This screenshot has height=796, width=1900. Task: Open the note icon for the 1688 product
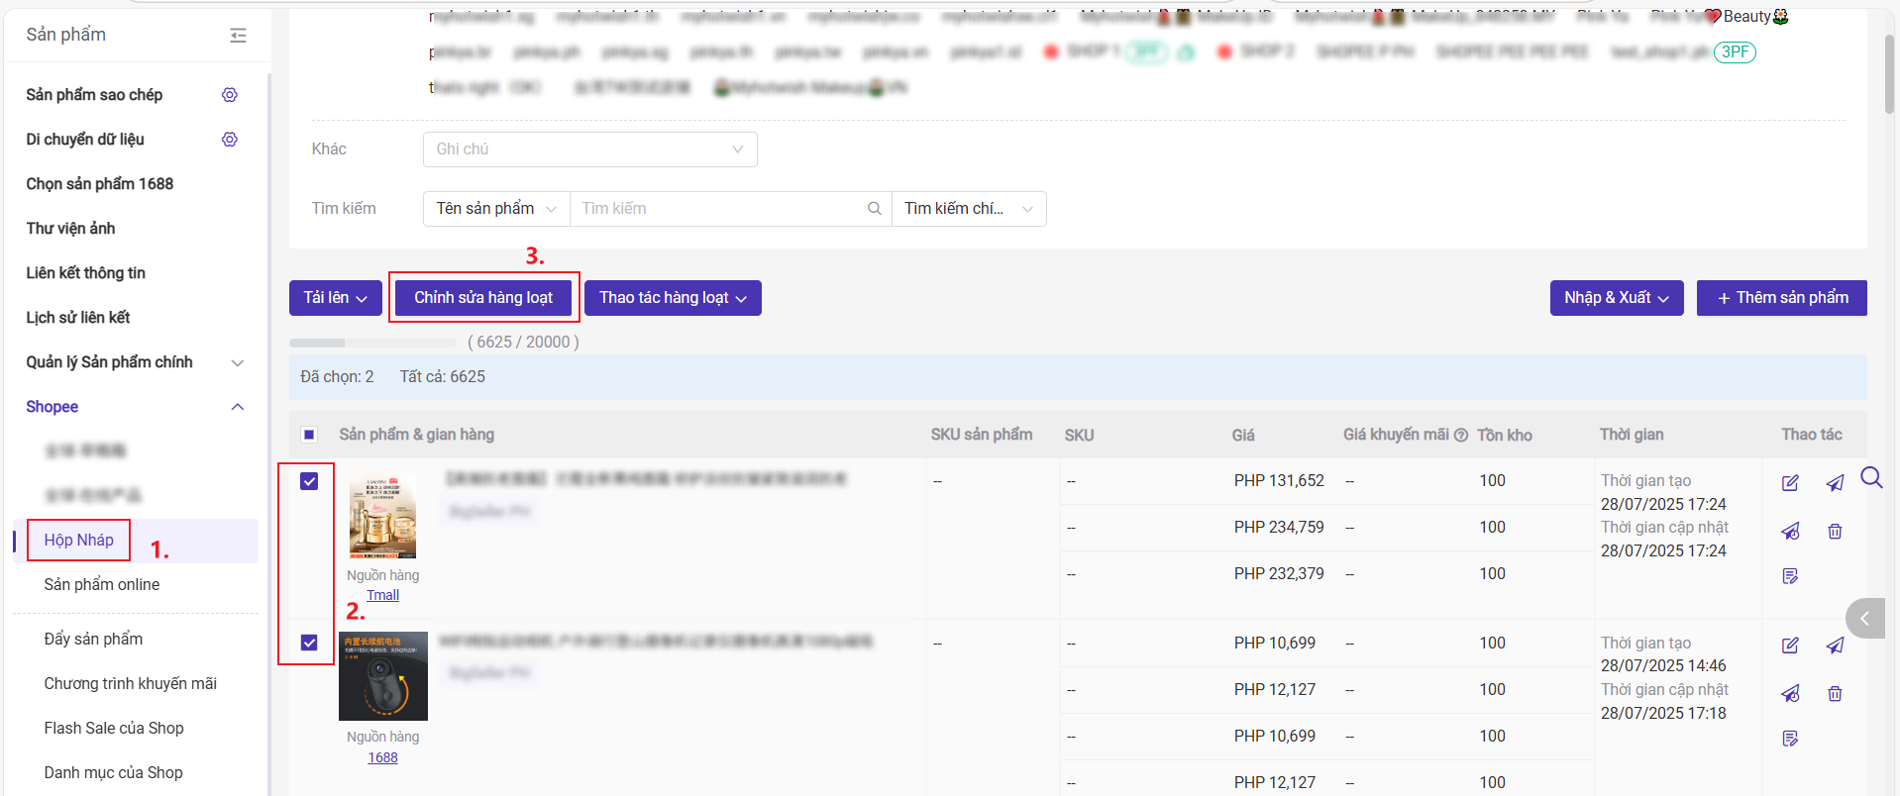(x=1790, y=739)
